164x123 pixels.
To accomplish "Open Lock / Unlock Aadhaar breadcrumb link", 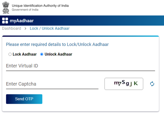I will point(50,28).
